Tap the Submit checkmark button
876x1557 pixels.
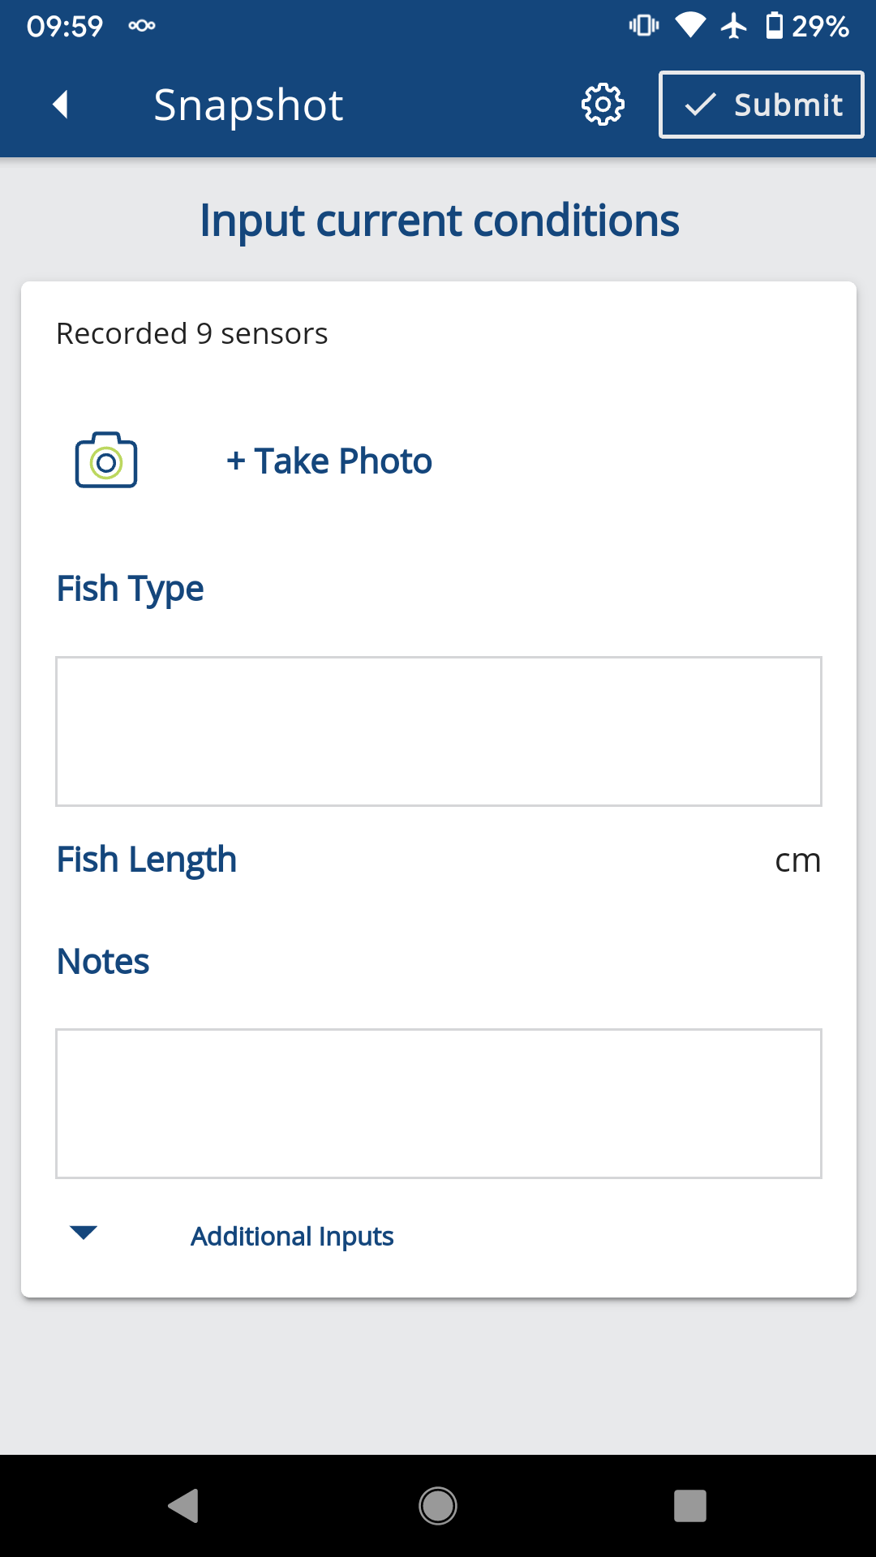761,105
